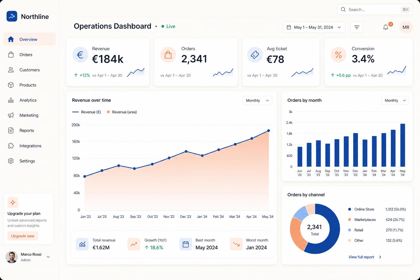Navigate to Products
420x280 pixels.
click(29, 85)
